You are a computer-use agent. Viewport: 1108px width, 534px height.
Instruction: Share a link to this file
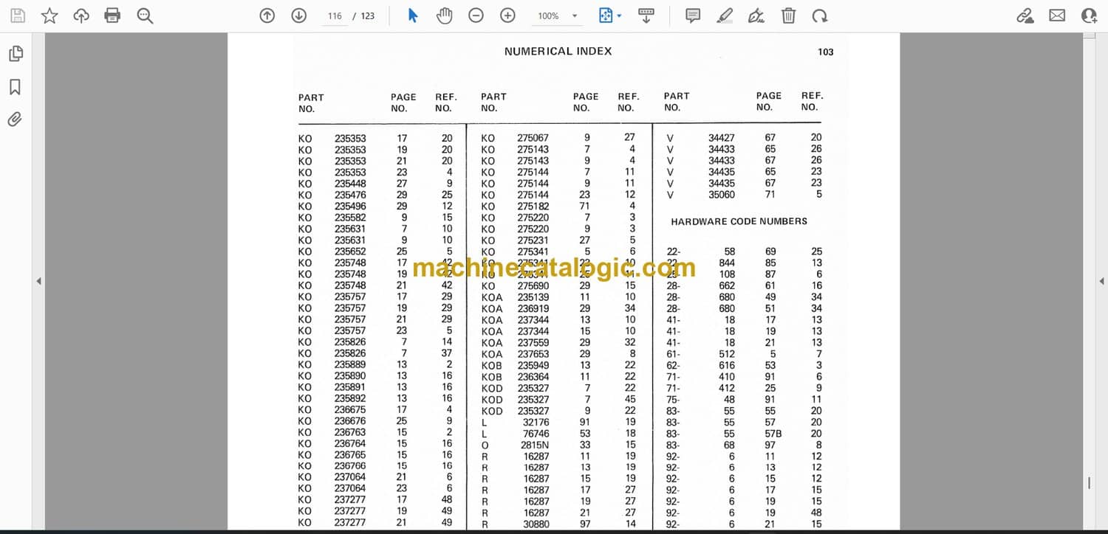[x=1025, y=15]
